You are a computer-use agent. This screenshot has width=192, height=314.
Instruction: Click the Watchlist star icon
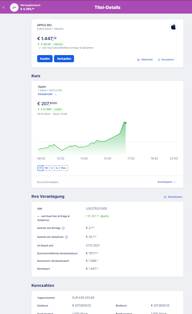(138, 60)
